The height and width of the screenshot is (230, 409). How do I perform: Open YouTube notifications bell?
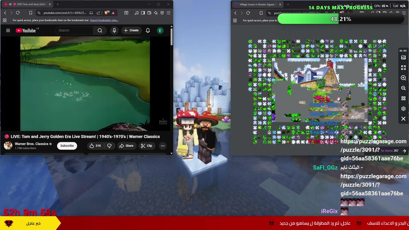tap(148, 30)
